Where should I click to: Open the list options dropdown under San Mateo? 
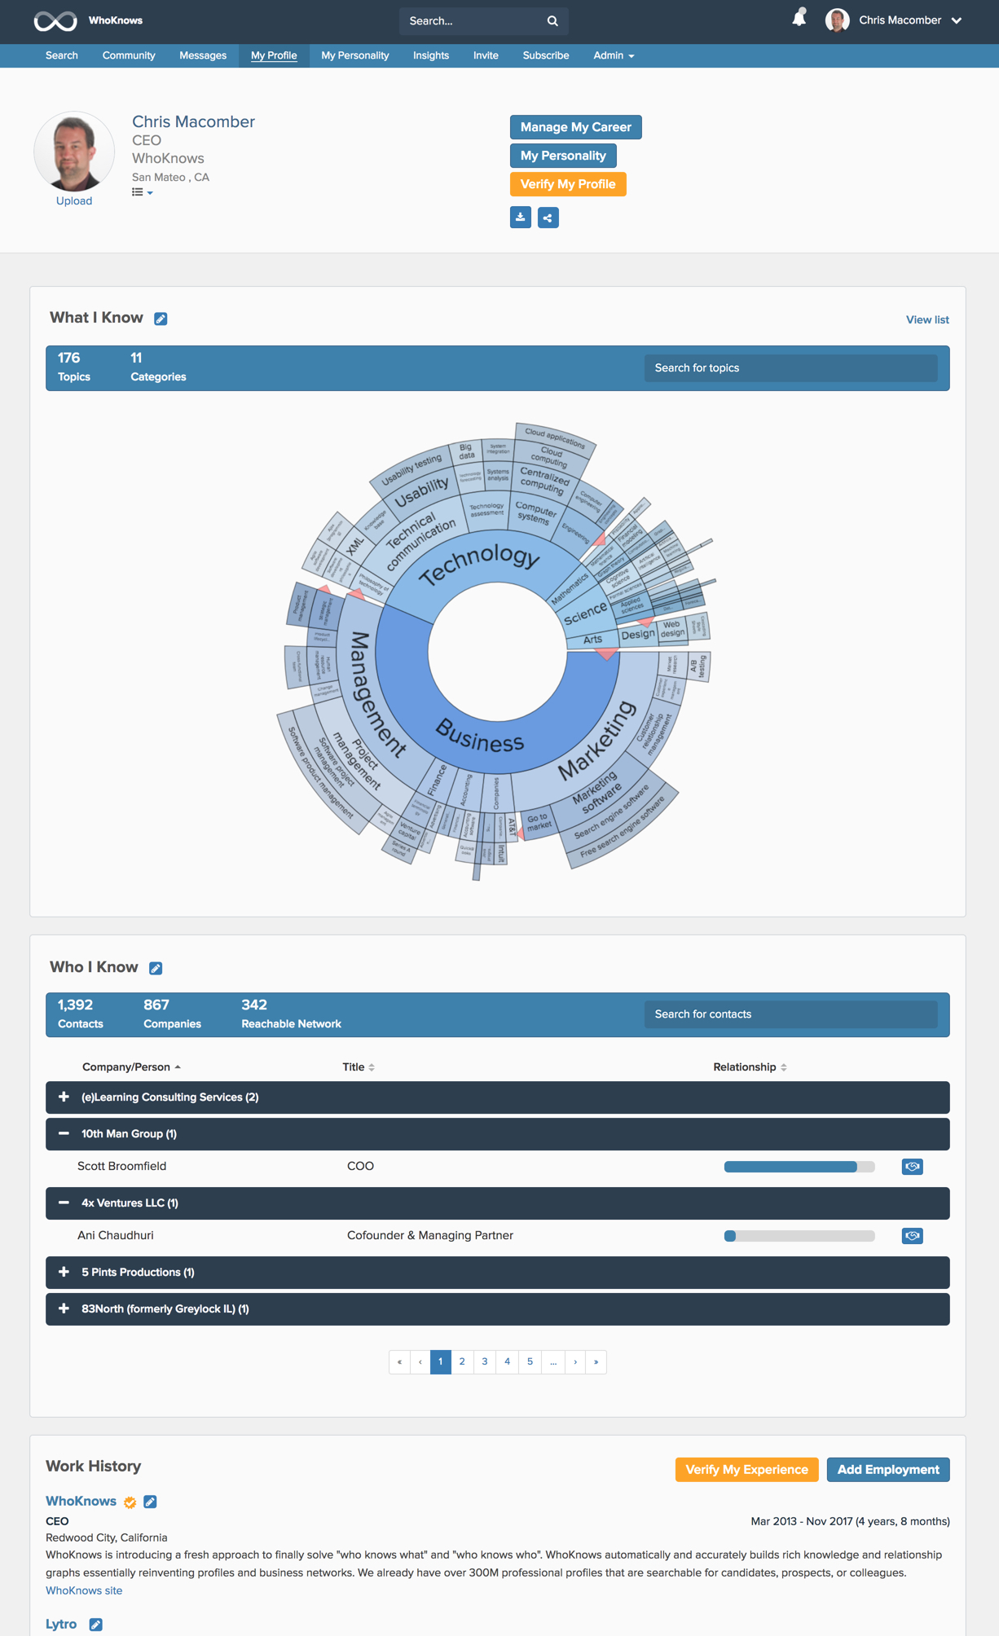pyautogui.click(x=143, y=192)
